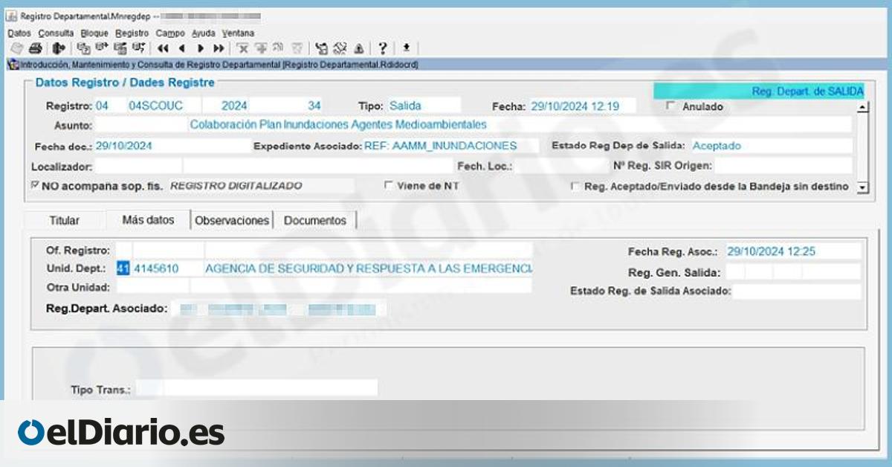The height and width of the screenshot is (467, 892).
Task: Switch to the Observaciones tab
Action: pyautogui.click(x=232, y=221)
